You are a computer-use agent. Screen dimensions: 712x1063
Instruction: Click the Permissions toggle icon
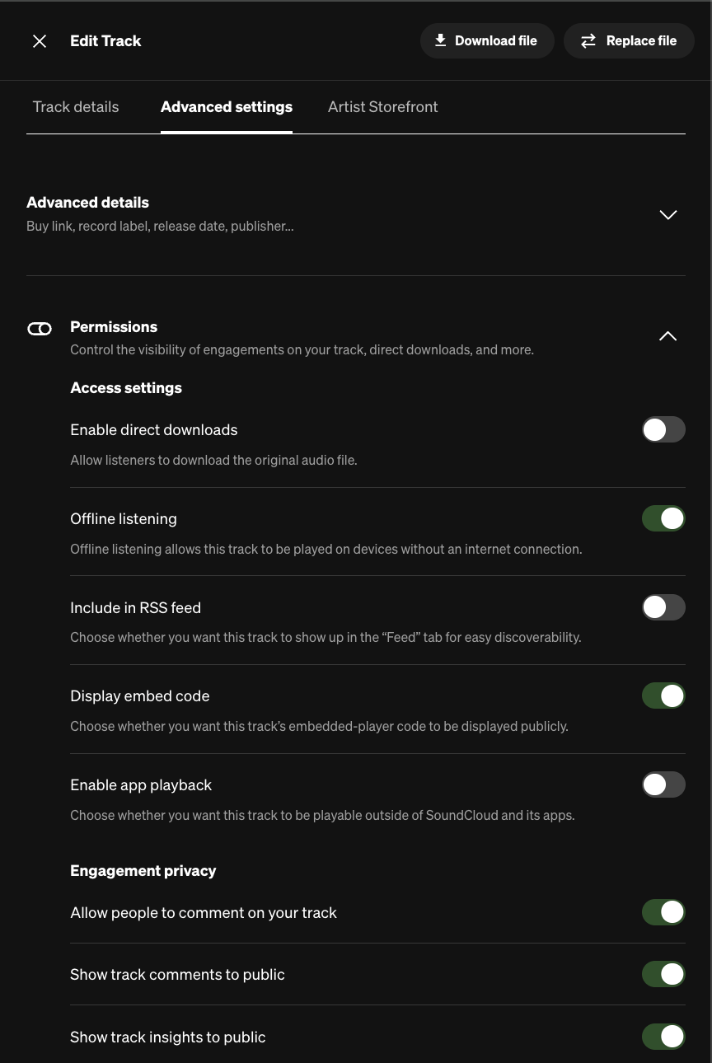pos(40,329)
